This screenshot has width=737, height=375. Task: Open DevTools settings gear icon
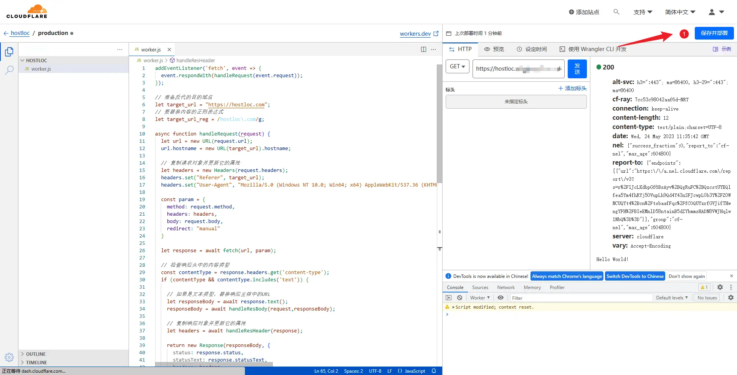pyautogui.click(x=720, y=287)
